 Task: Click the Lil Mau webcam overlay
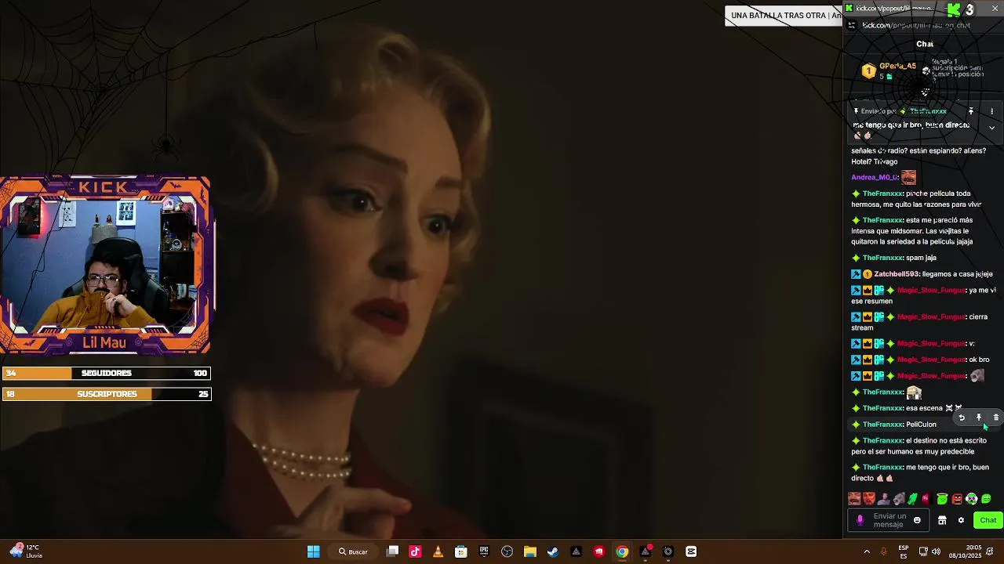coord(105,266)
